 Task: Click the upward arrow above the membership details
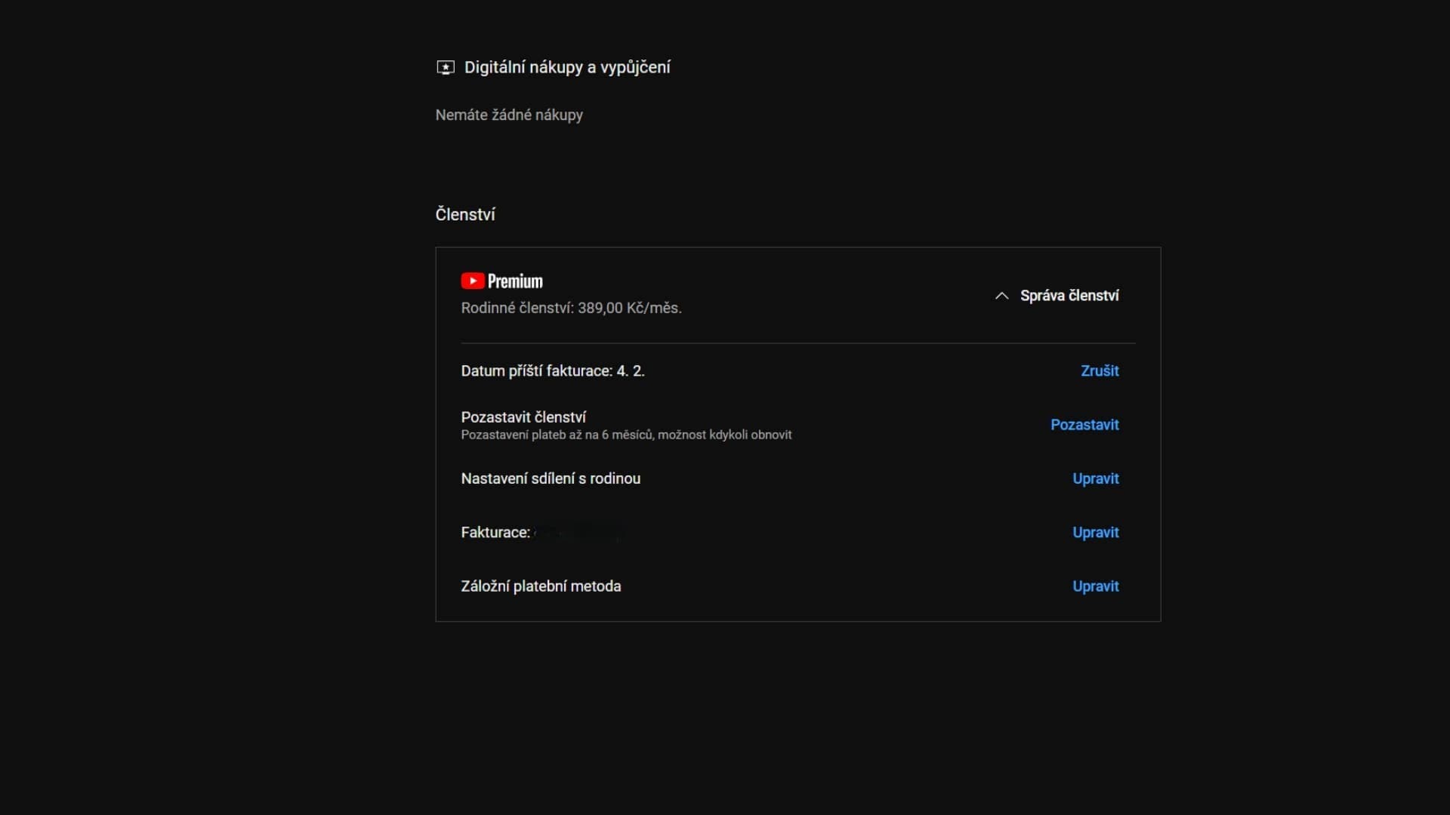pyautogui.click(x=1001, y=295)
